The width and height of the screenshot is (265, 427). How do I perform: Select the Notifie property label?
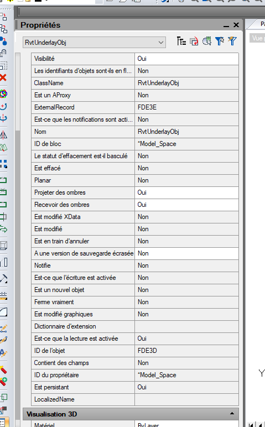(42, 265)
